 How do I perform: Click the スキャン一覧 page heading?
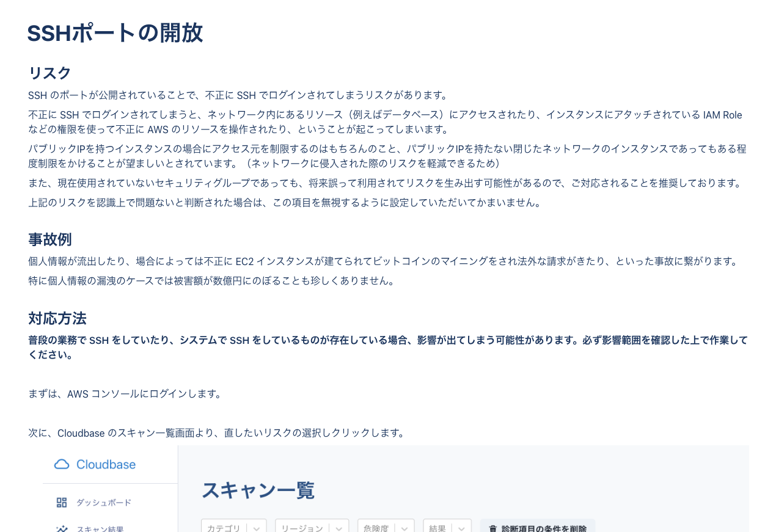(x=257, y=490)
